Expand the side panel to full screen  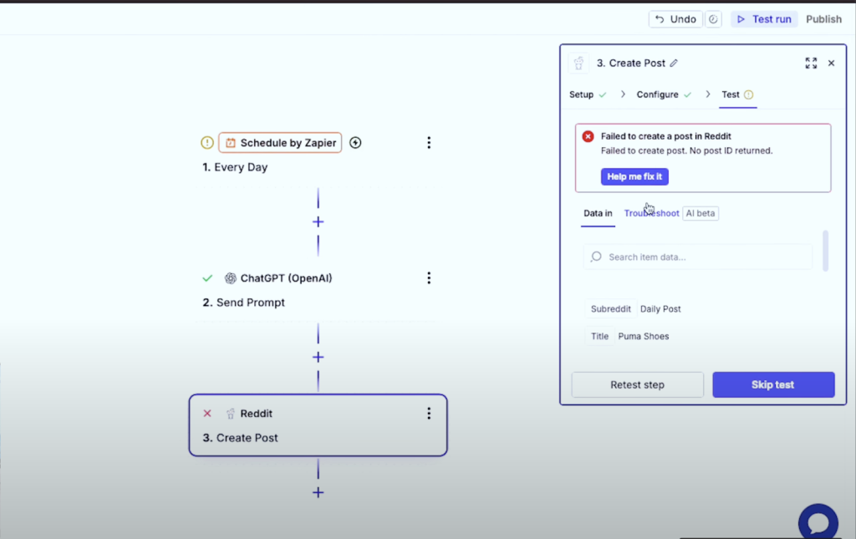coord(811,64)
